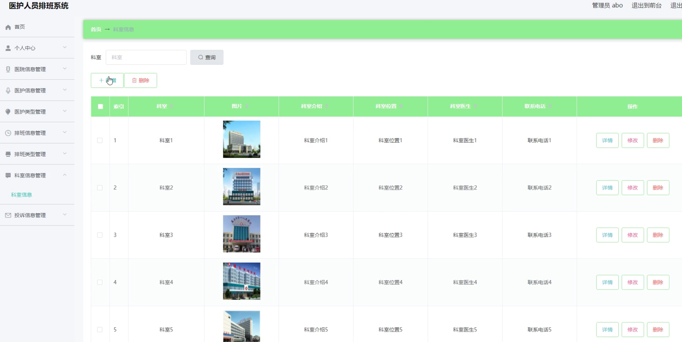Open 详情 for 科室1 row
This screenshot has width=682, height=342.
coord(607,140)
